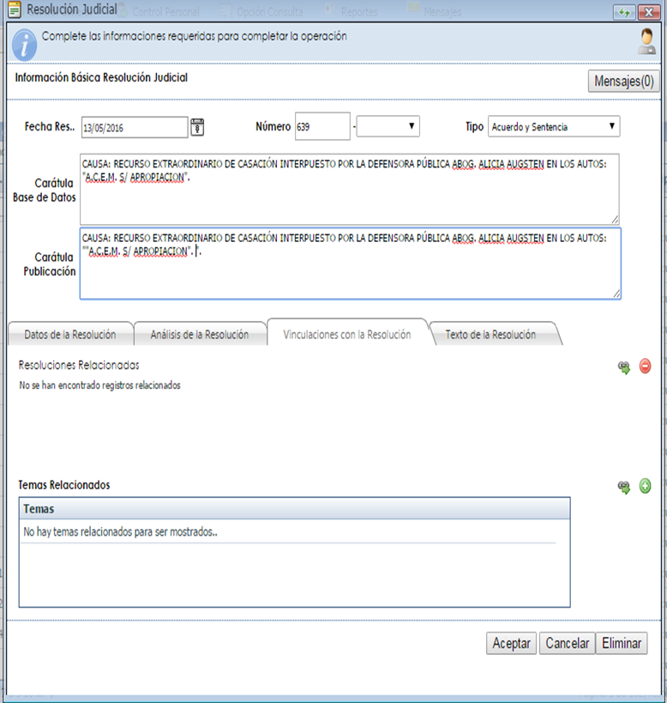This screenshot has height=703, width=667.
Task: Open the Mensajes(0) button
Action: click(x=622, y=82)
